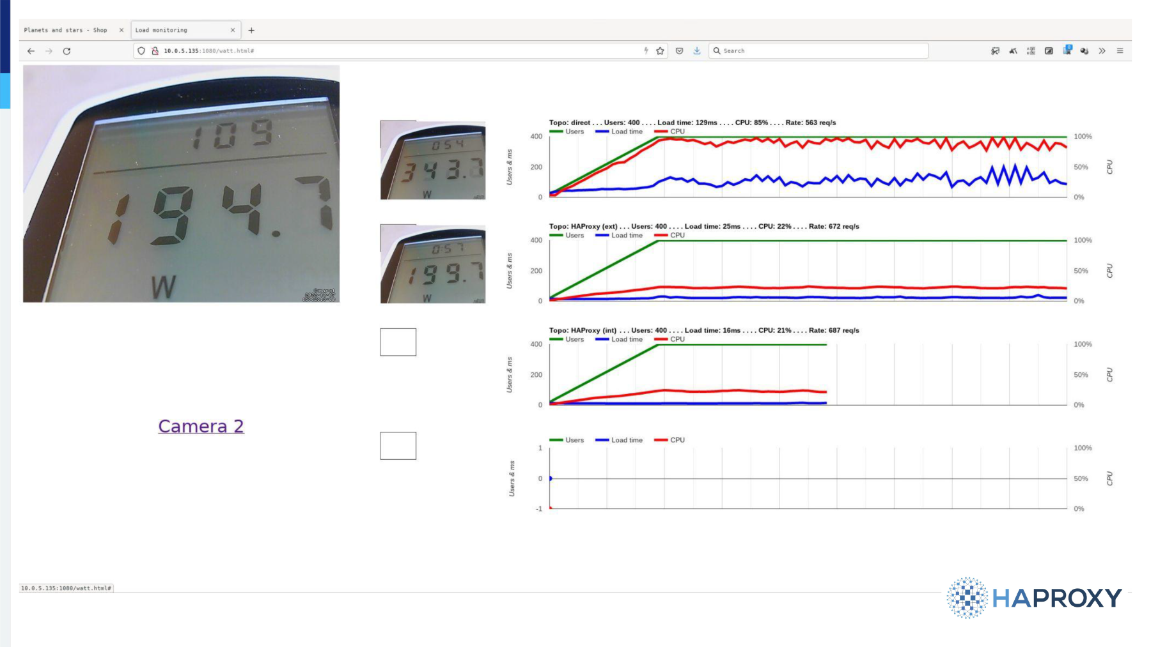Click CPU legend in direct topology chart

[x=669, y=132]
